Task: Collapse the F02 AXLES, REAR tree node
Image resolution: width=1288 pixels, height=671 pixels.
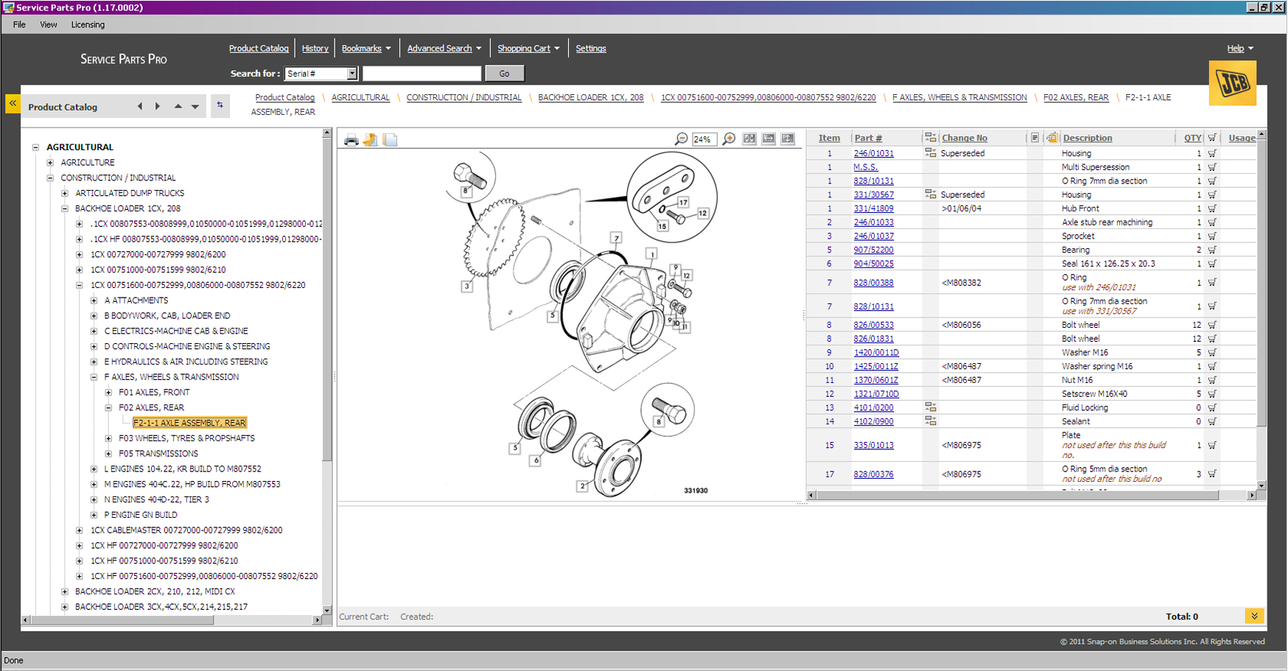Action: pyautogui.click(x=108, y=407)
